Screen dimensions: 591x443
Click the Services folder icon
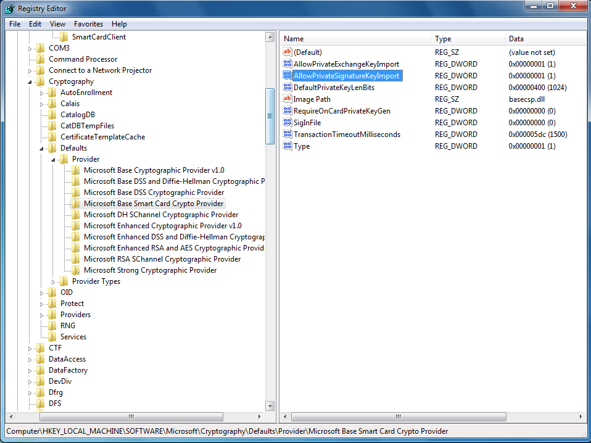click(x=52, y=337)
